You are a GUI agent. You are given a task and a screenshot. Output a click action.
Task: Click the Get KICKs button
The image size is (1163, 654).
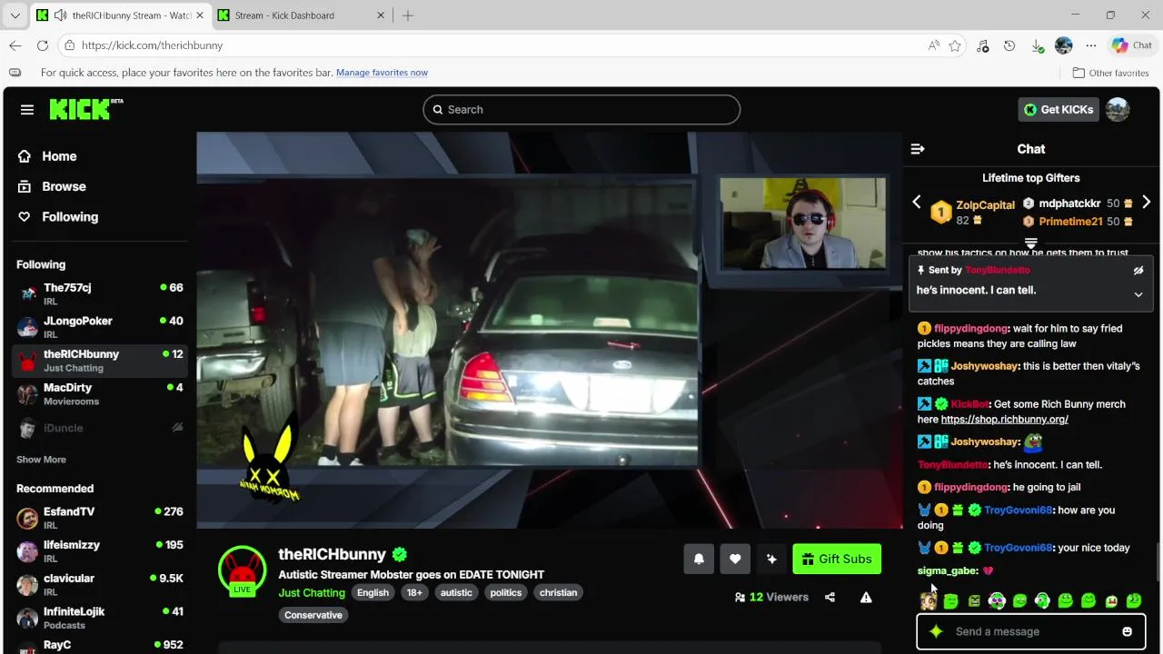click(1059, 109)
